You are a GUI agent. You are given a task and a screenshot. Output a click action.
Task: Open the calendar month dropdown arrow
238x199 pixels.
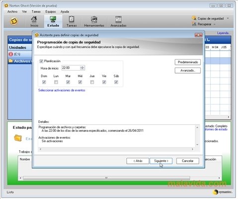pos(209,40)
